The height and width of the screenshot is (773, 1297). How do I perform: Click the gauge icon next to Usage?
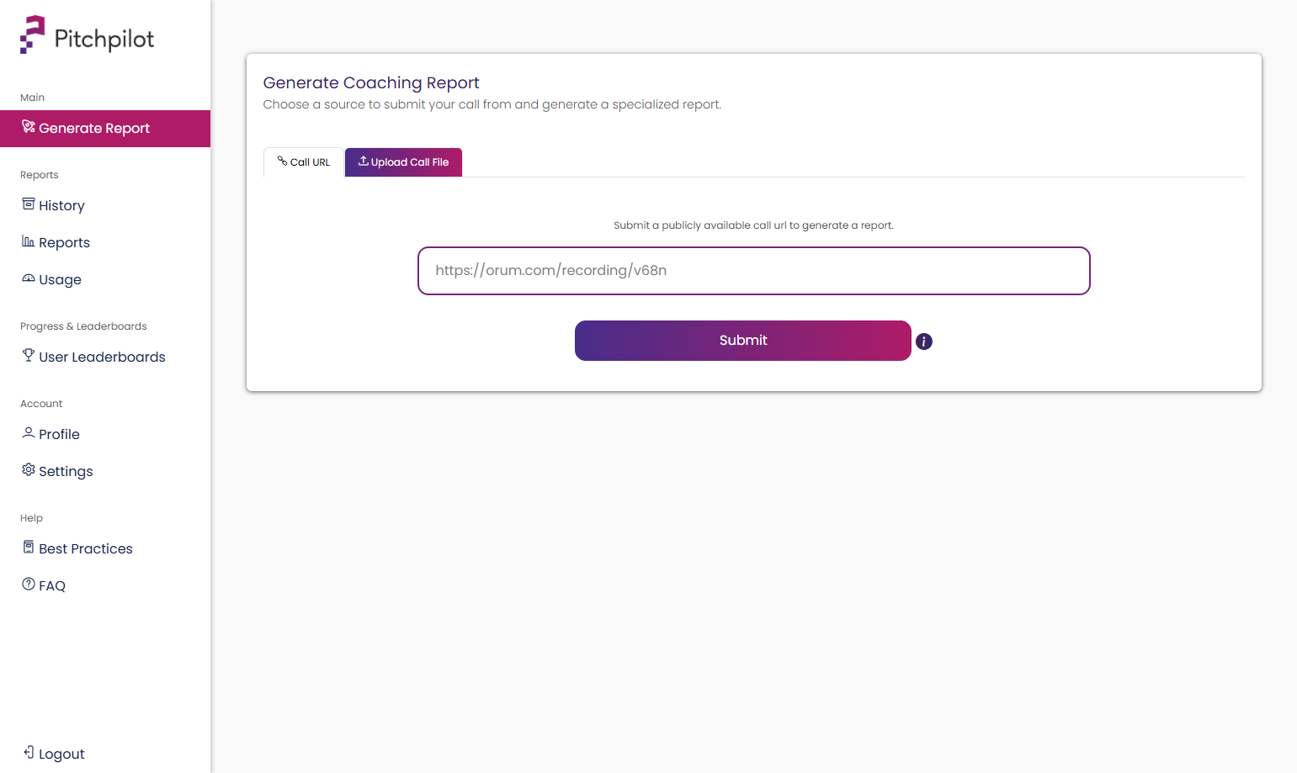pos(29,278)
